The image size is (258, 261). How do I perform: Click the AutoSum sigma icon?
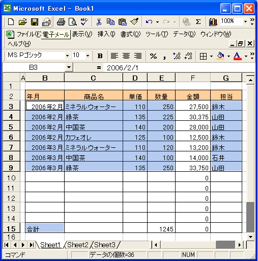pos(198,22)
